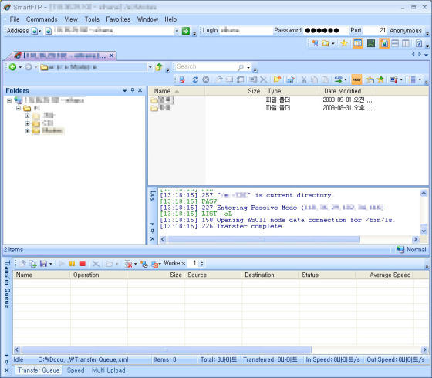Click the New Folder icon in browser toolbar
The image size is (432, 378).
pyautogui.click(x=277, y=80)
